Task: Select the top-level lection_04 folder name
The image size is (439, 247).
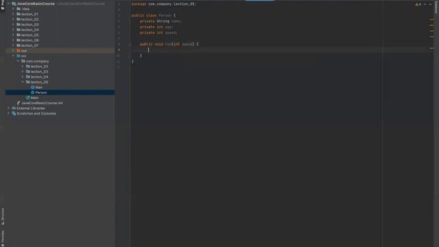Action: pos(30,30)
